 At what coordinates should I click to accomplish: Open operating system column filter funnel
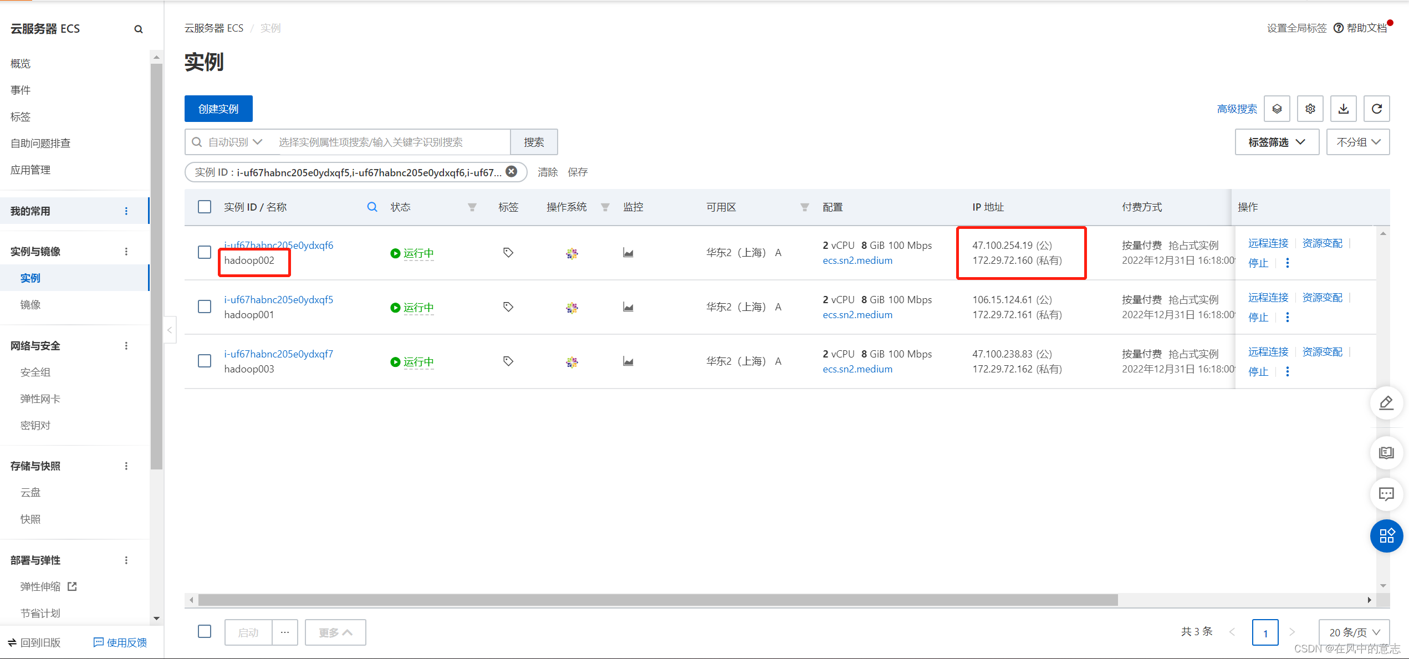coord(605,207)
